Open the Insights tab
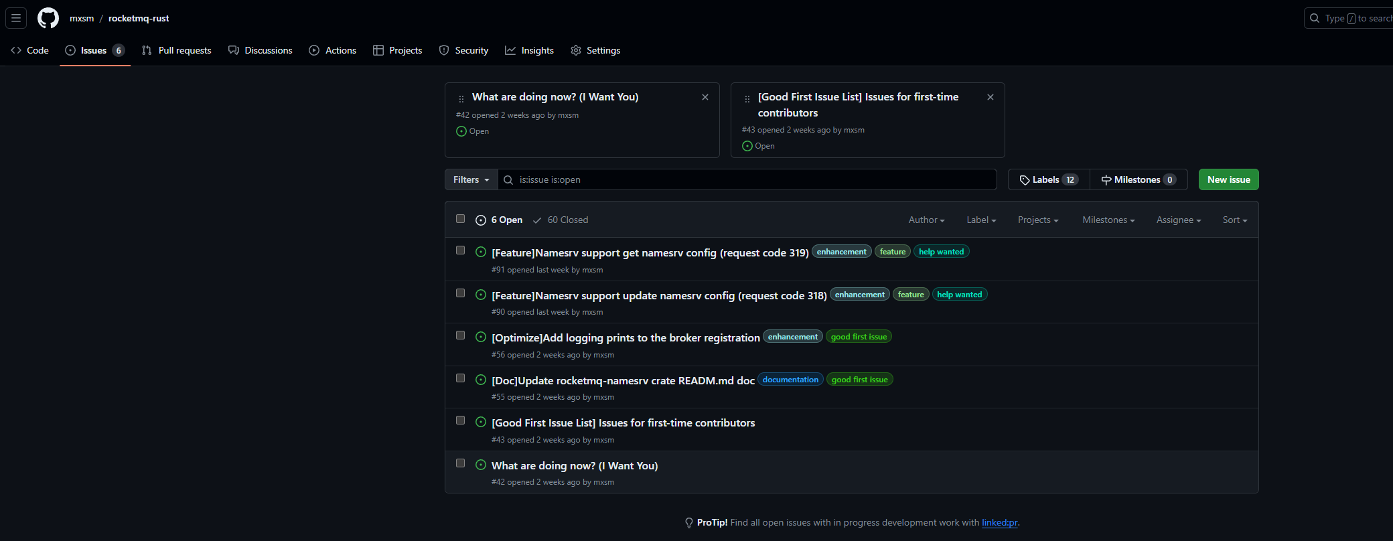This screenshot has width=1393, height=541. click(530, 50)
